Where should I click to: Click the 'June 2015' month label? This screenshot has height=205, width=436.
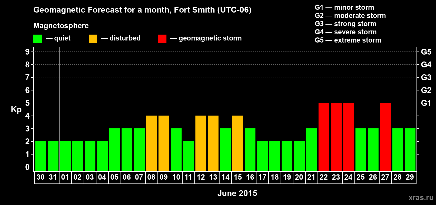coord(237,193)
